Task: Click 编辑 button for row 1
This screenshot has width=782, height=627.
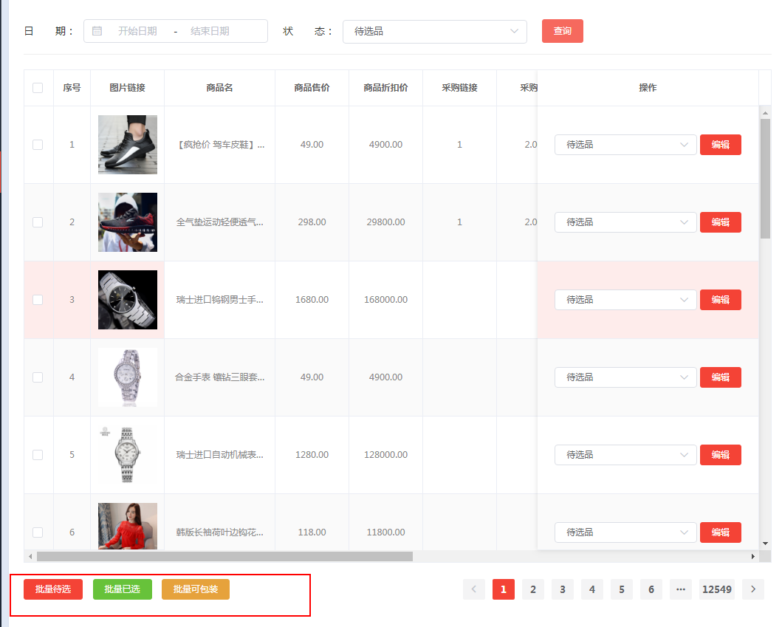Action: pyautogui.click(x=720, y=145)
